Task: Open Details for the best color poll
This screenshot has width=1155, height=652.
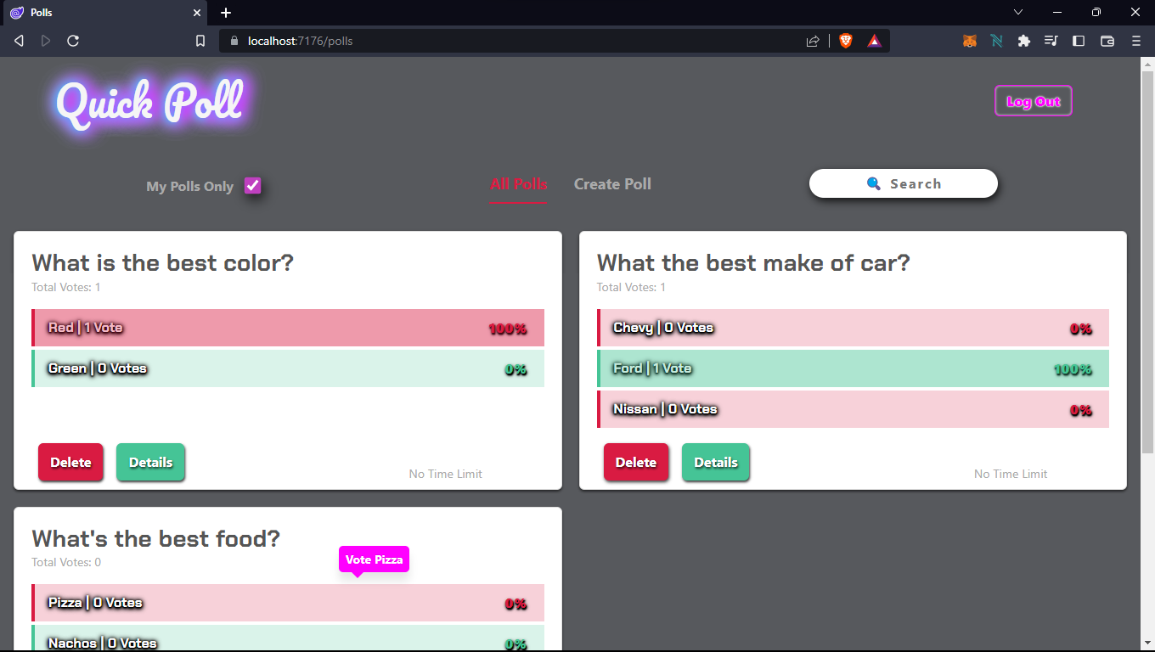Action: [x=150, y=463]
